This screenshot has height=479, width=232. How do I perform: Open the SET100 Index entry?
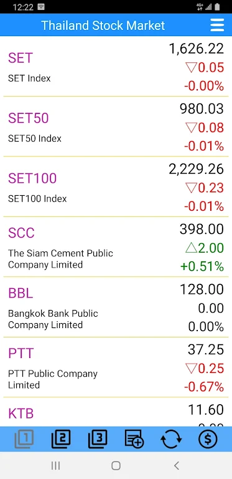point(116,187)
